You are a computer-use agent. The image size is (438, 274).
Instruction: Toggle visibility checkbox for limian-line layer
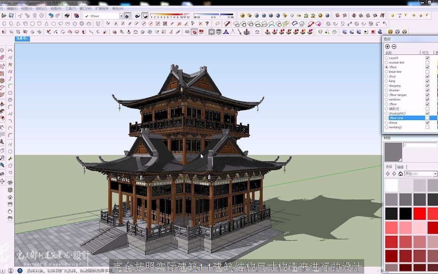click(427, 72)
